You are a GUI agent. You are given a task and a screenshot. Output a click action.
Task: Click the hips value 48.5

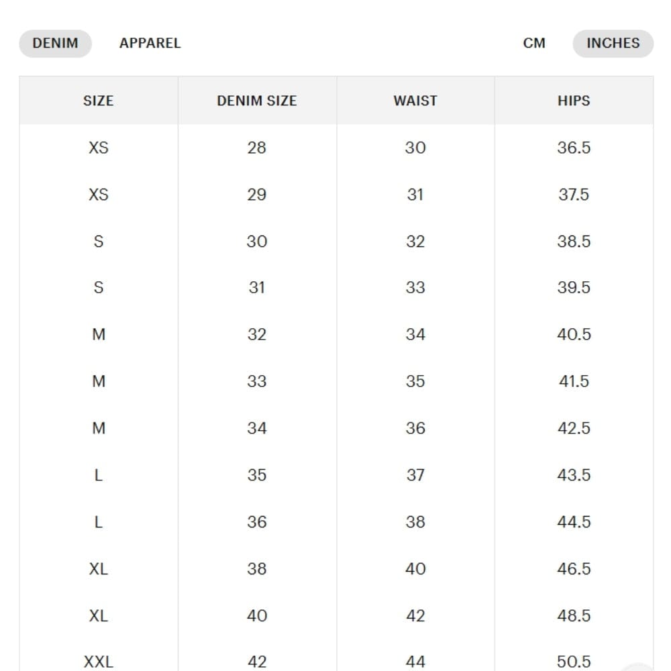573,615
